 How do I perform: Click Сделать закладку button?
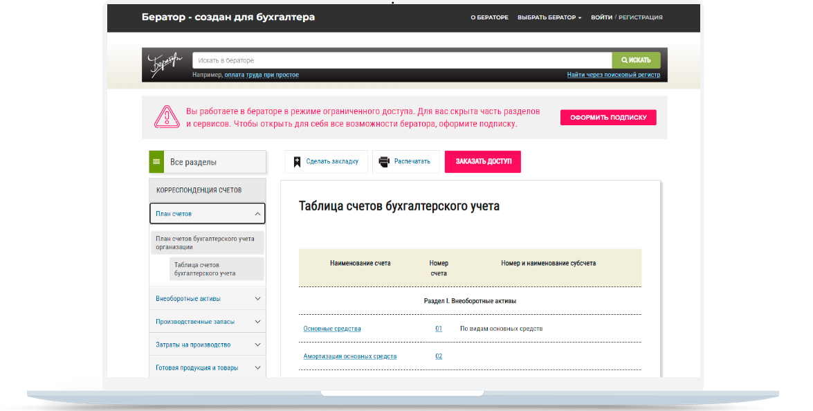coord(326,162)
